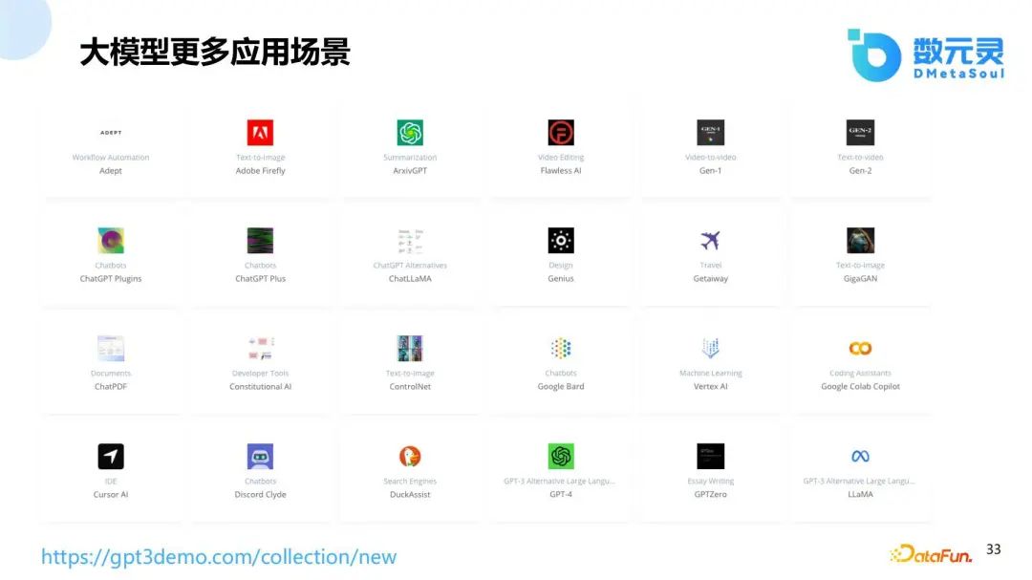The image size is (1032, 580).
Task: Click the Machine Learning category text
Action: pos(710,374)
